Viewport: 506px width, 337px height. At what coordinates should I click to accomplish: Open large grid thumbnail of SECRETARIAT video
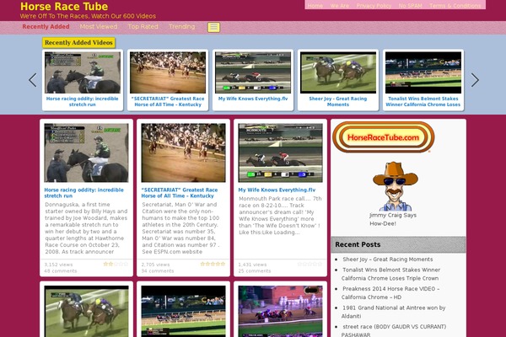183,152
